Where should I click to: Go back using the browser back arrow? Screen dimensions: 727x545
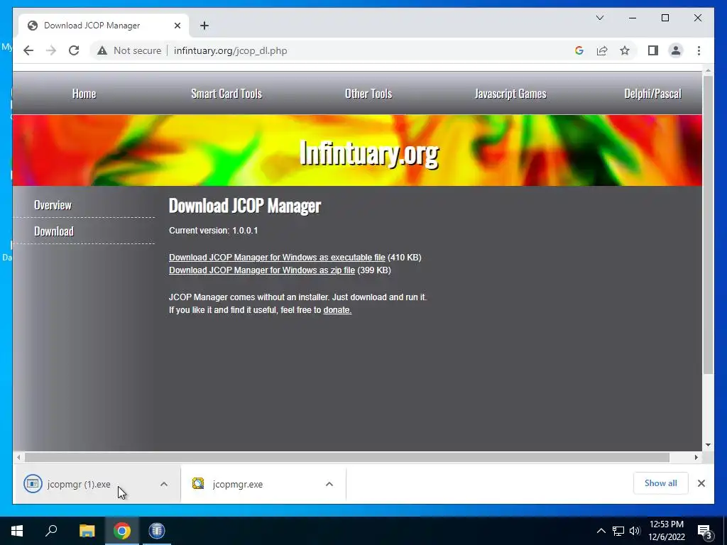pos(28,50)
